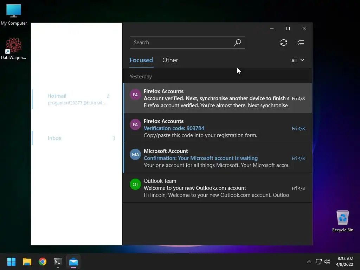This screenshot has width=360, height=270.
Task: Open the terminal app on taskbar
Action: coord(58,262)
